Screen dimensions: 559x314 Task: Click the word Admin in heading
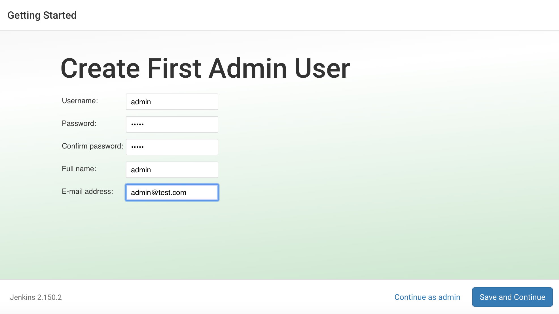[248, 68]
